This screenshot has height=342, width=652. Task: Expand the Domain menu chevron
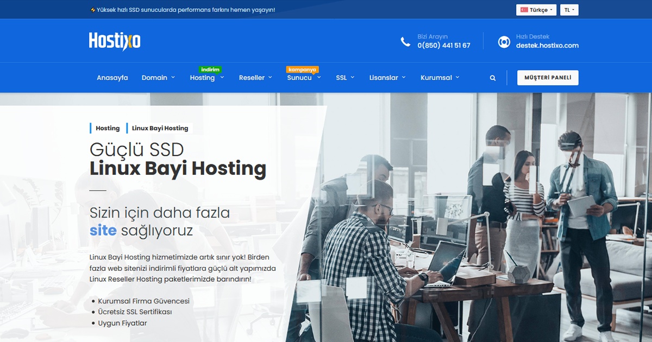tap(173, 78)
